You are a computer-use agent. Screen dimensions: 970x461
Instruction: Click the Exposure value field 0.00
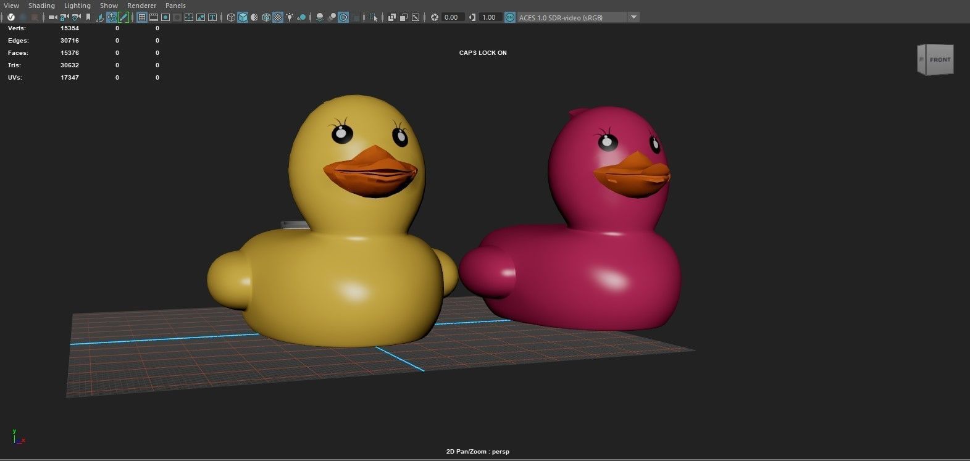tap(453, 17)
